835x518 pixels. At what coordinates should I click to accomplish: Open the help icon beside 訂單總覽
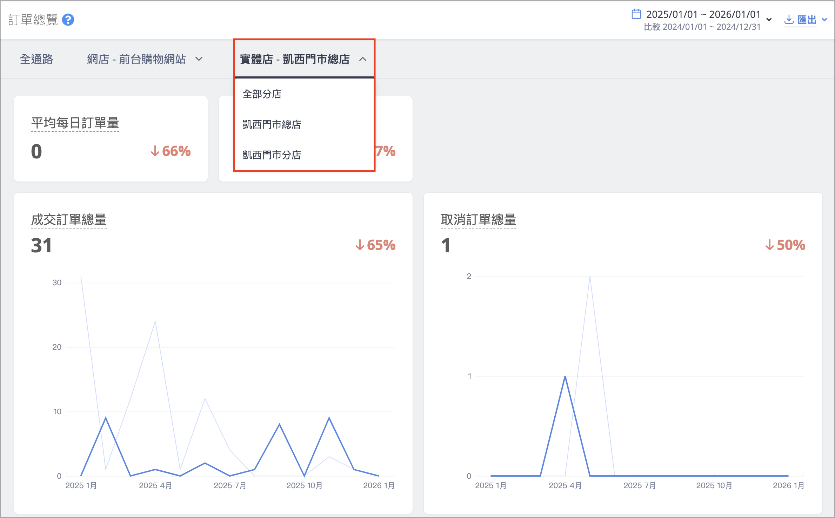(68, 20)
